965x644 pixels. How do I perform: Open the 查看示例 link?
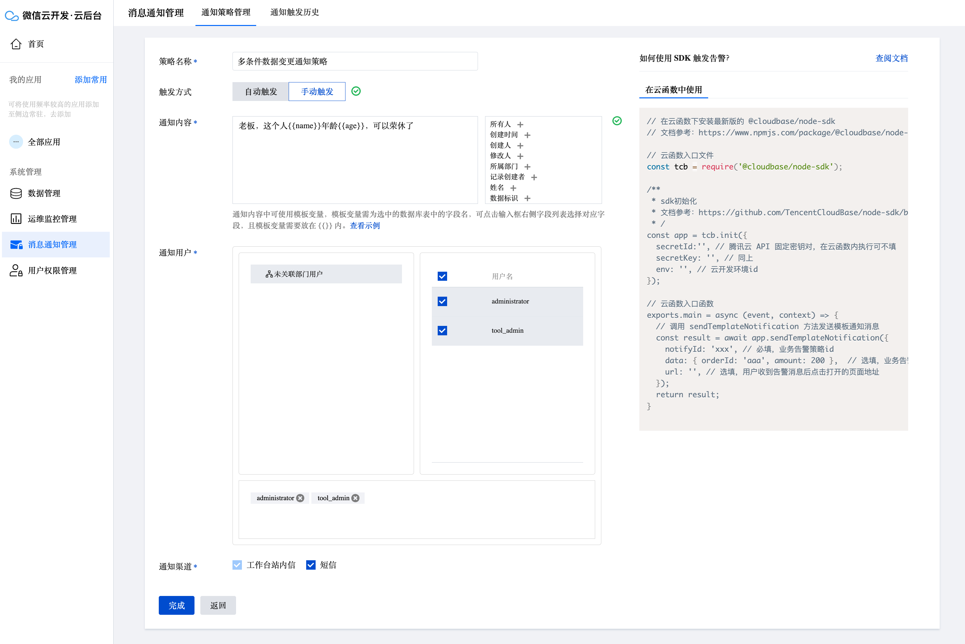point(365,226)
